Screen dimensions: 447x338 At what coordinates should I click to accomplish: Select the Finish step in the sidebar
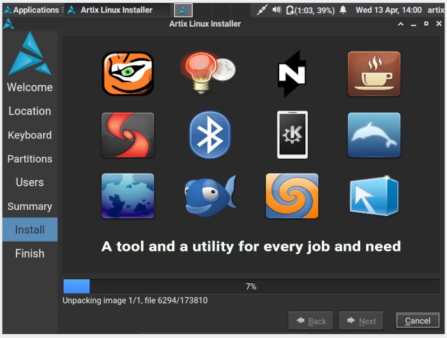point(30,253)
